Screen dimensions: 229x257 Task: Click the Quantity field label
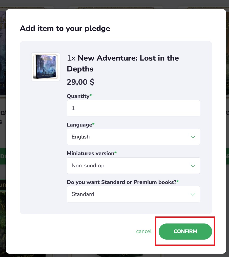tap(78, 96)
